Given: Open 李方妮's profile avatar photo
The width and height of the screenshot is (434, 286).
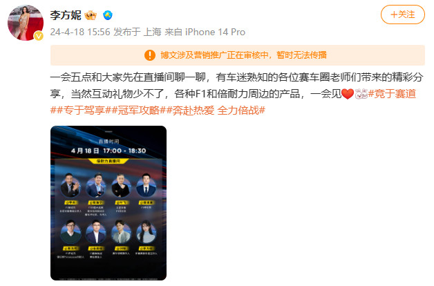Looking at the screenshot, I should tap(26, 23).
